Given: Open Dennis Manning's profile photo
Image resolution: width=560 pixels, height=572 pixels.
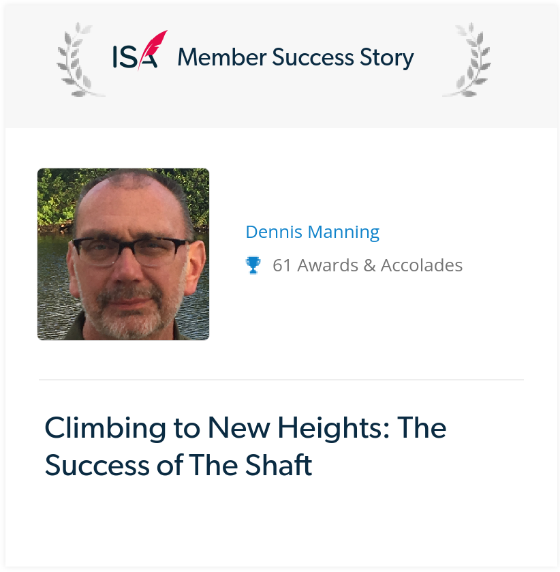Looking at the screenshot, I should point(123,254).
